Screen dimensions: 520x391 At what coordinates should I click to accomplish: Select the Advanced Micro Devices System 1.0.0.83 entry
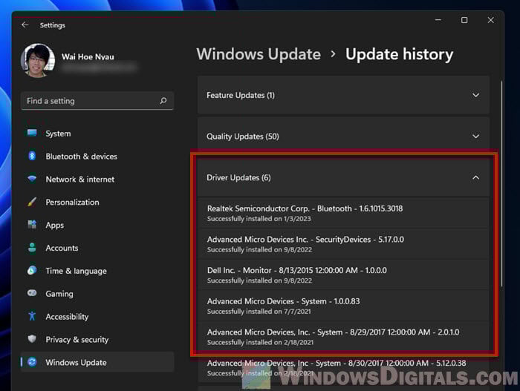click(343, 306)
